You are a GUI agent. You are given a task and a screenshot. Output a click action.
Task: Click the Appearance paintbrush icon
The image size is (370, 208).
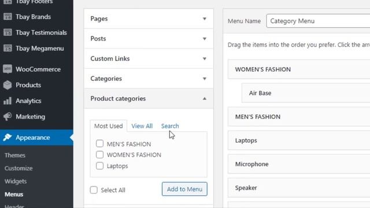click(8, 138)
